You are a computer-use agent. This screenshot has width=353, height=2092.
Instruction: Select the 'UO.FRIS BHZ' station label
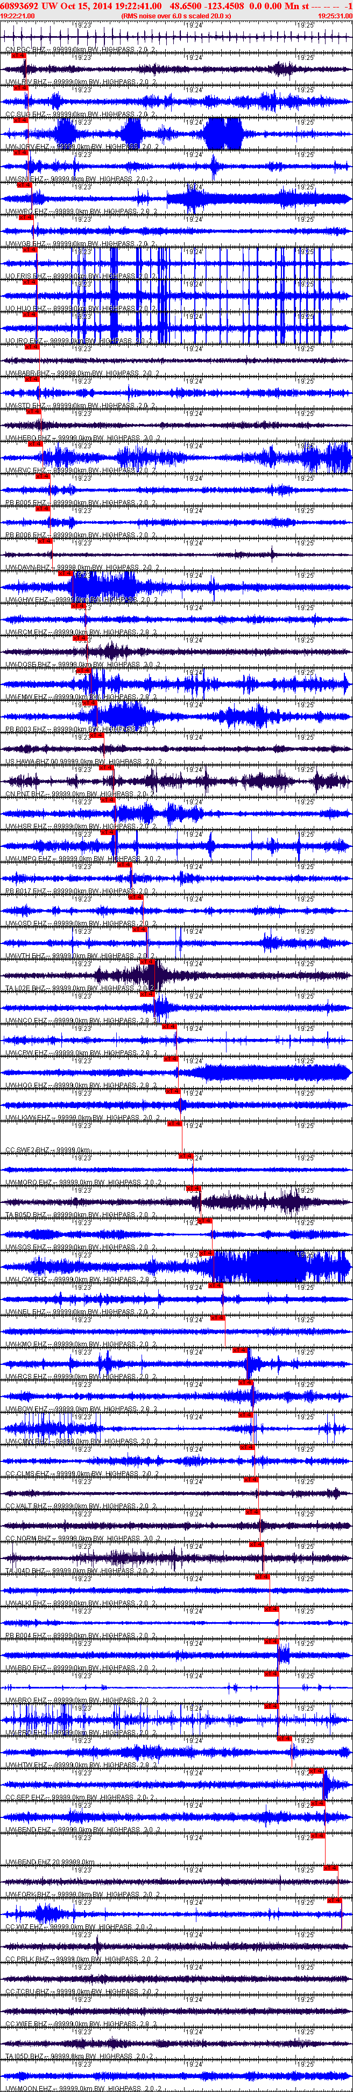tap(26, 277)
